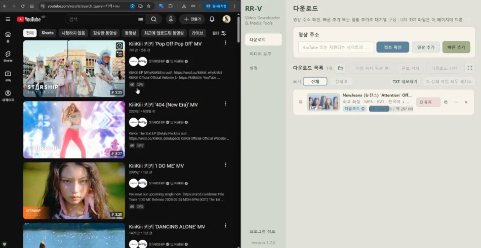Add 'Pop Off Pop Off' to Watch Later
The image size is (481, 248).
[x=119, y=46]
